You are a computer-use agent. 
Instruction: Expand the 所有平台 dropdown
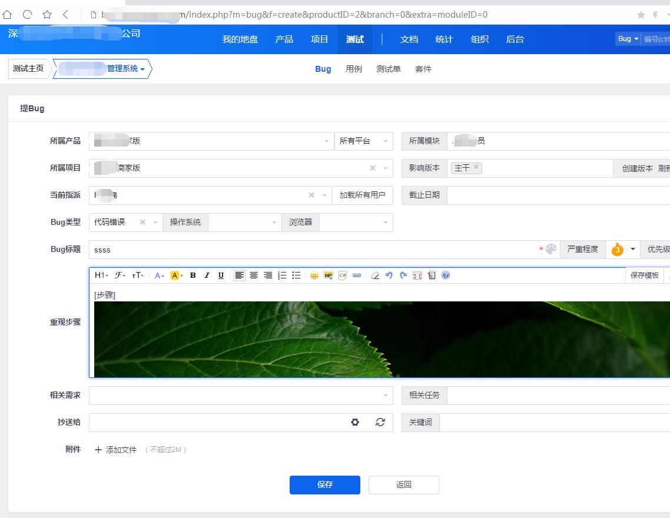pyautogui.click(x=363, y=141)
